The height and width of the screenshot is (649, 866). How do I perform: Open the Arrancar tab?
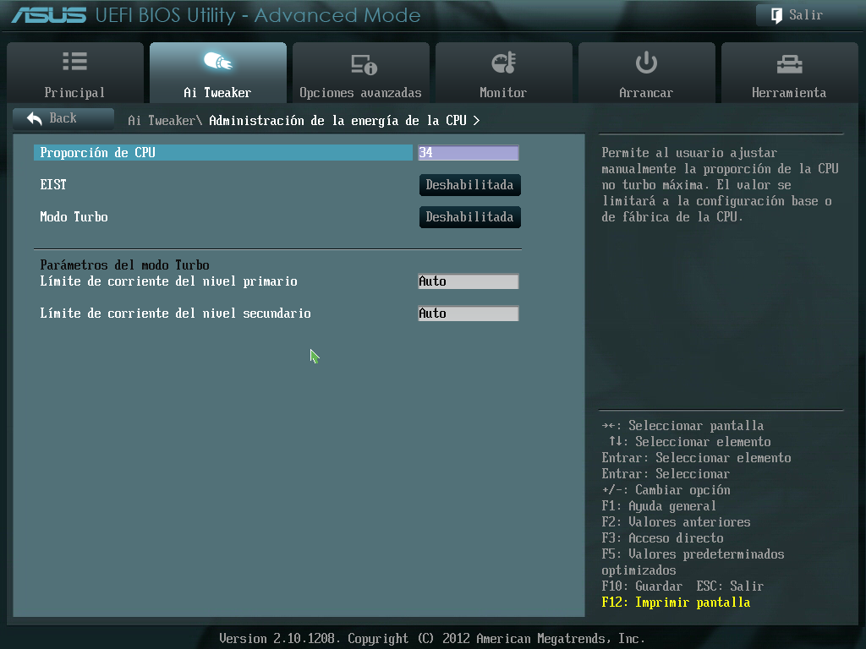647,73
